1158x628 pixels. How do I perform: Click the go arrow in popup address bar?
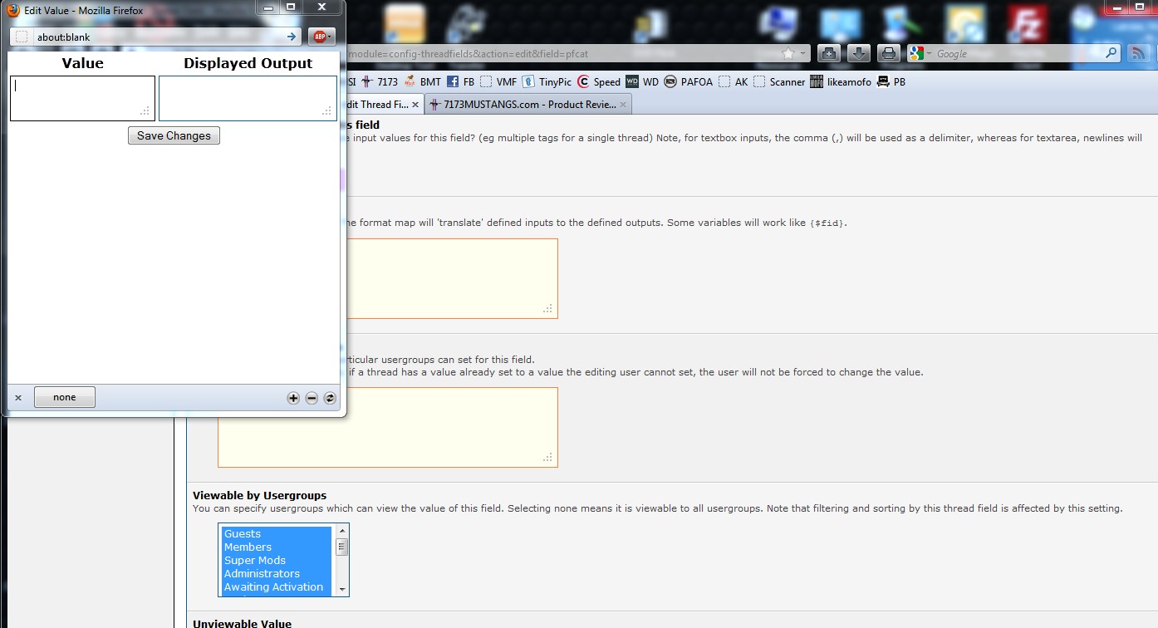click(292, 37)
